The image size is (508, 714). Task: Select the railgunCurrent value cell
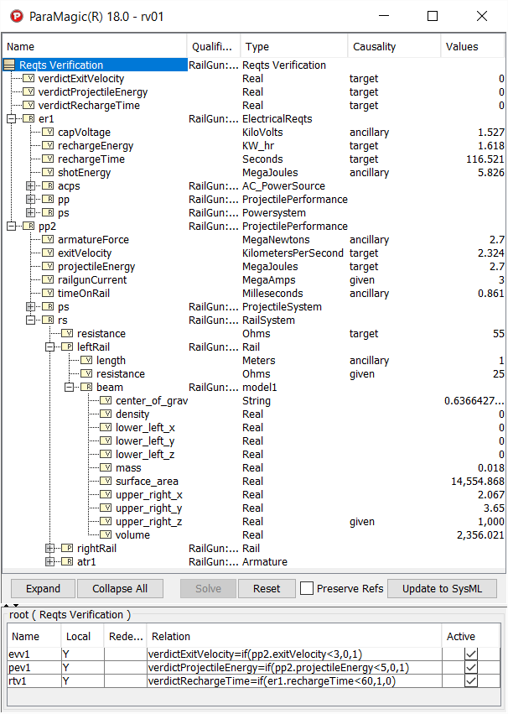[x=474, y=280]
